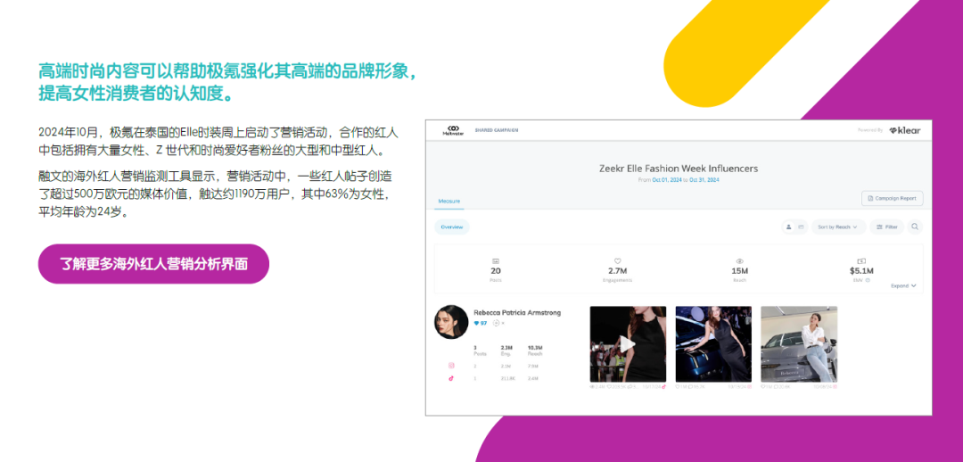Click the SHARED CAMPAIGN header label
Viewport: 963px width, 462px height.
(x=497, y=130)
